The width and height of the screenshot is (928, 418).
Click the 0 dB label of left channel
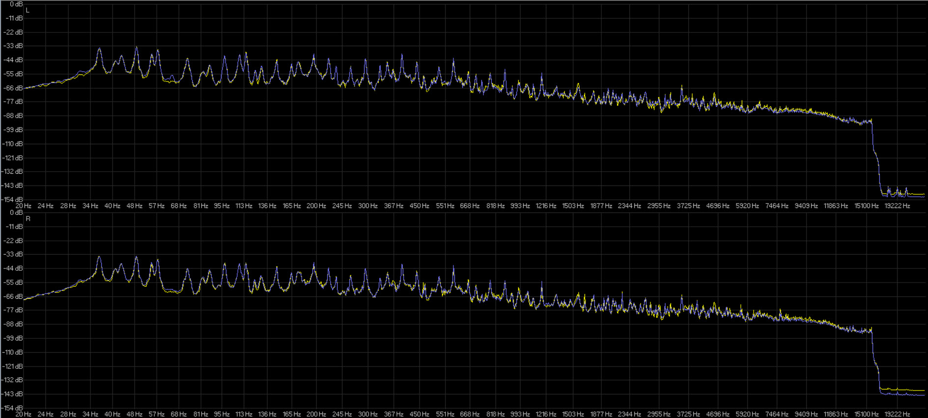pyautogui.click(x=16, y=4)
